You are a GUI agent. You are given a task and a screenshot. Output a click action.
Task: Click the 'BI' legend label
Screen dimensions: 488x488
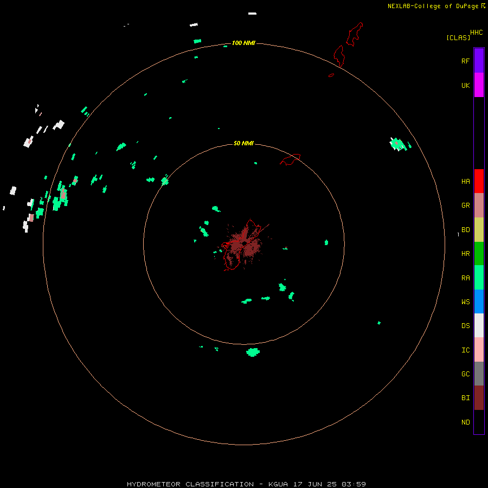pos(466,398)
